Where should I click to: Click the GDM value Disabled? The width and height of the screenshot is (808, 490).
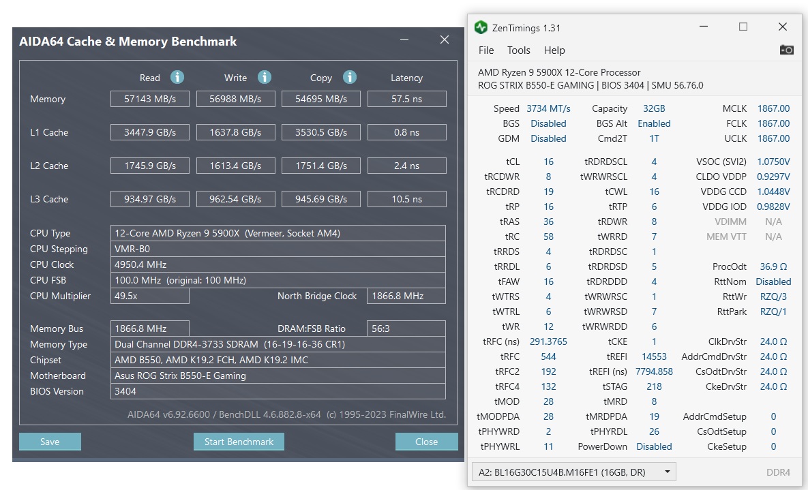[548, 138]
